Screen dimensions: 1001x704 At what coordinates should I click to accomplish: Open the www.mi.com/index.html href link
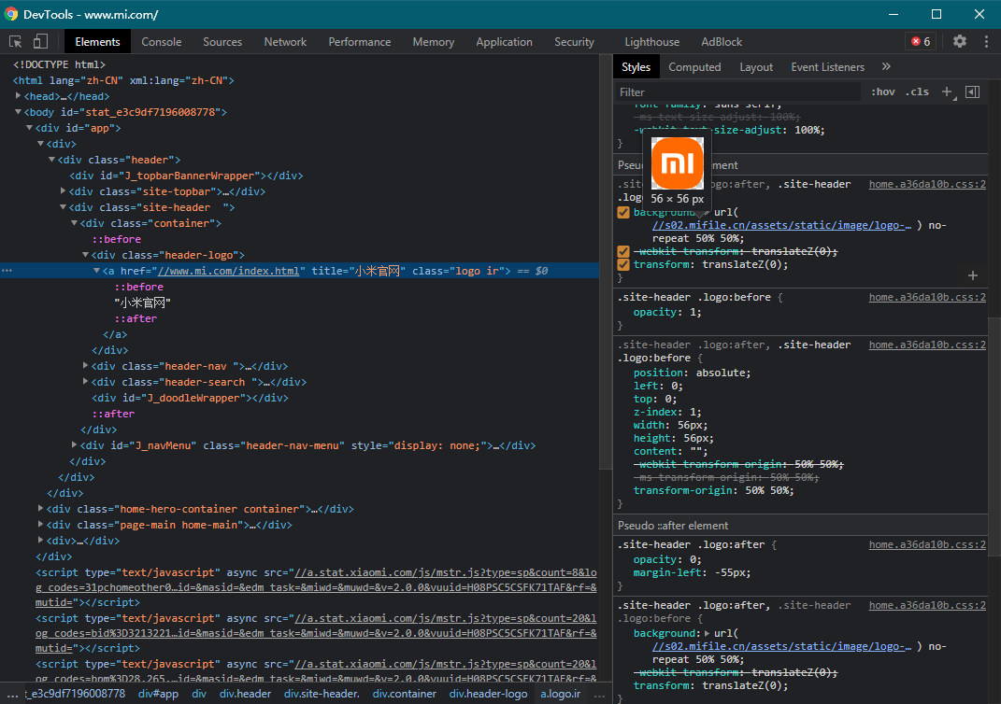[230, 271]
